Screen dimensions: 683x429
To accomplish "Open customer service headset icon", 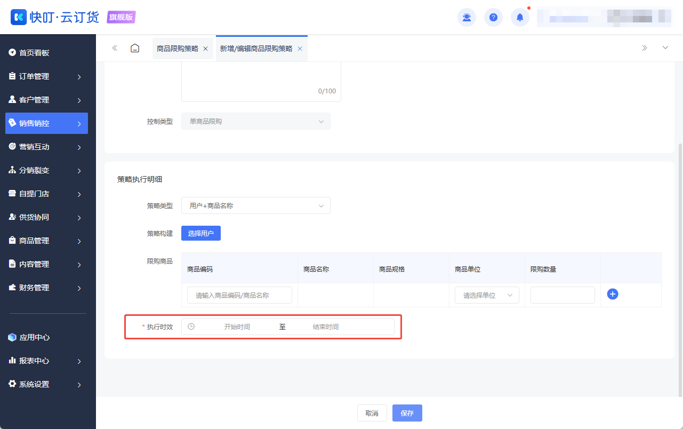I will click(x=467, y=18).
